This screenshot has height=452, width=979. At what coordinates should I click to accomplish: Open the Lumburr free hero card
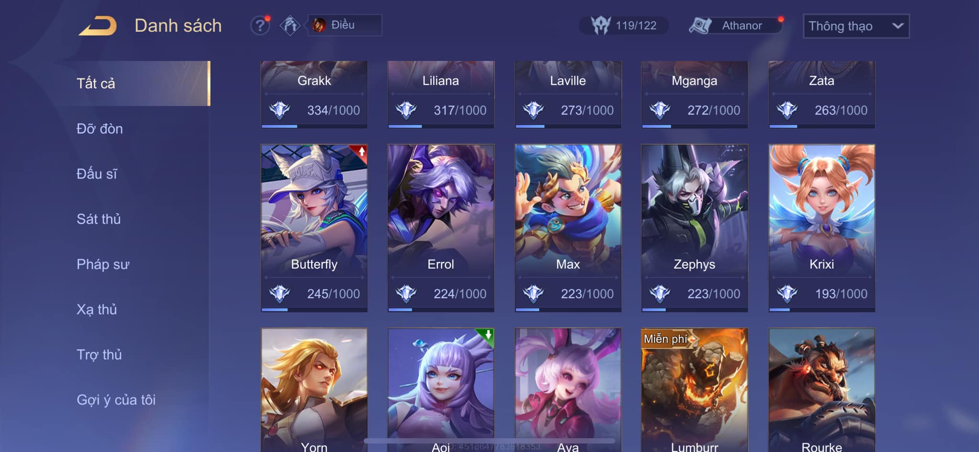click(x=694, y=390)
